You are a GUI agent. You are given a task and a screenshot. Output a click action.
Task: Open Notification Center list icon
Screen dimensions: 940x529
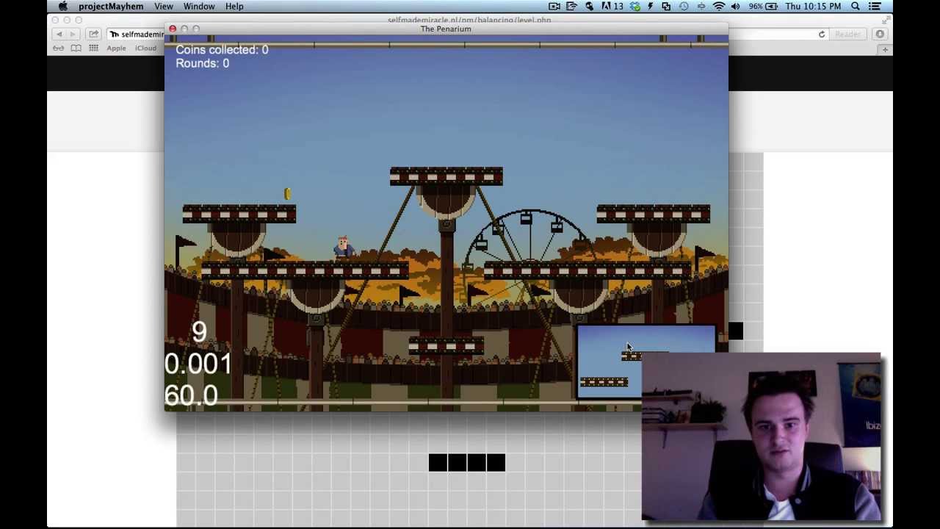point(875,7)
